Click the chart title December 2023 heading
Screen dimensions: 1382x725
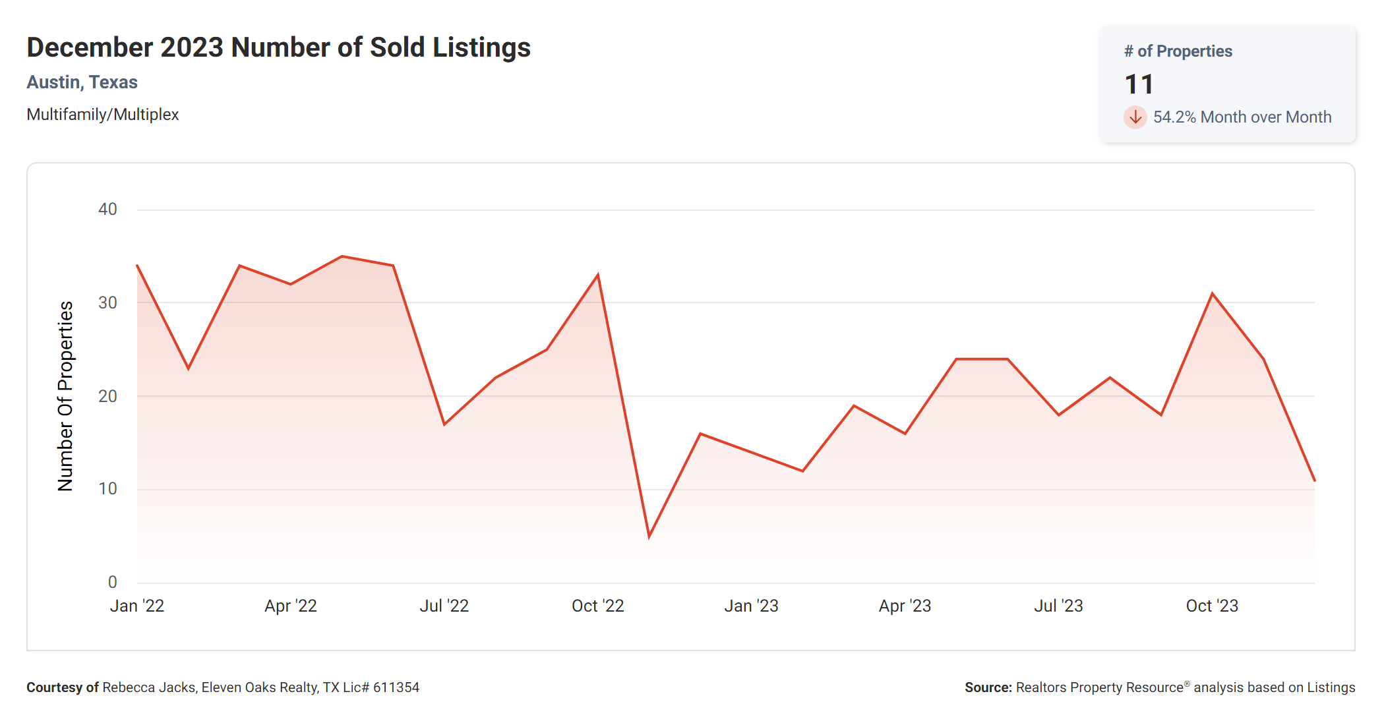[x=278, y=47]
